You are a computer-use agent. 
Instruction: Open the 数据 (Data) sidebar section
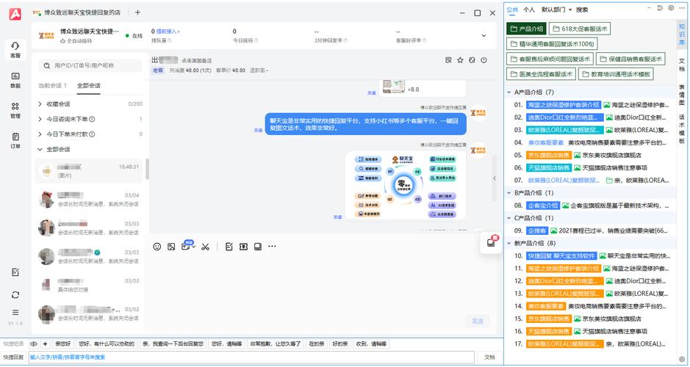tap(15, 79)
